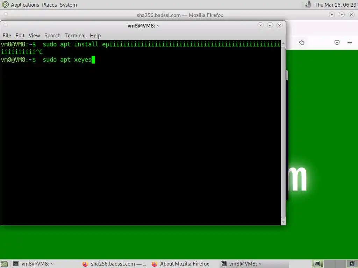
Task: Close the Mozilla Firefox window
Action: coord(352,15)
